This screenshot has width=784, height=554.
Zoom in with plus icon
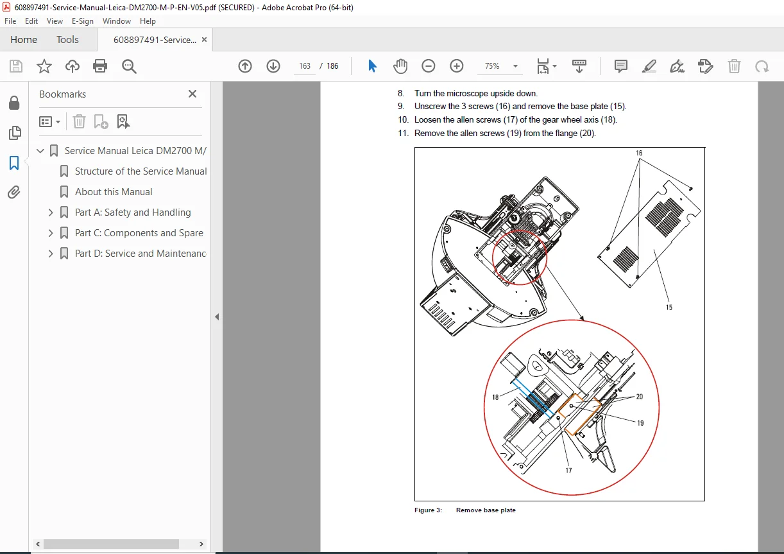pyautogui.click(x=457, y=66)
